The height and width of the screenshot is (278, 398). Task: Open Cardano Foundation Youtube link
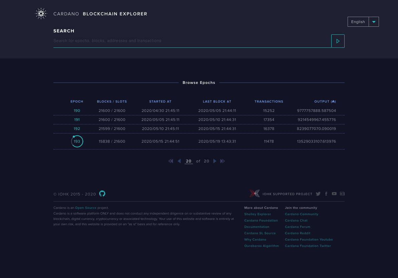[309, 240]
